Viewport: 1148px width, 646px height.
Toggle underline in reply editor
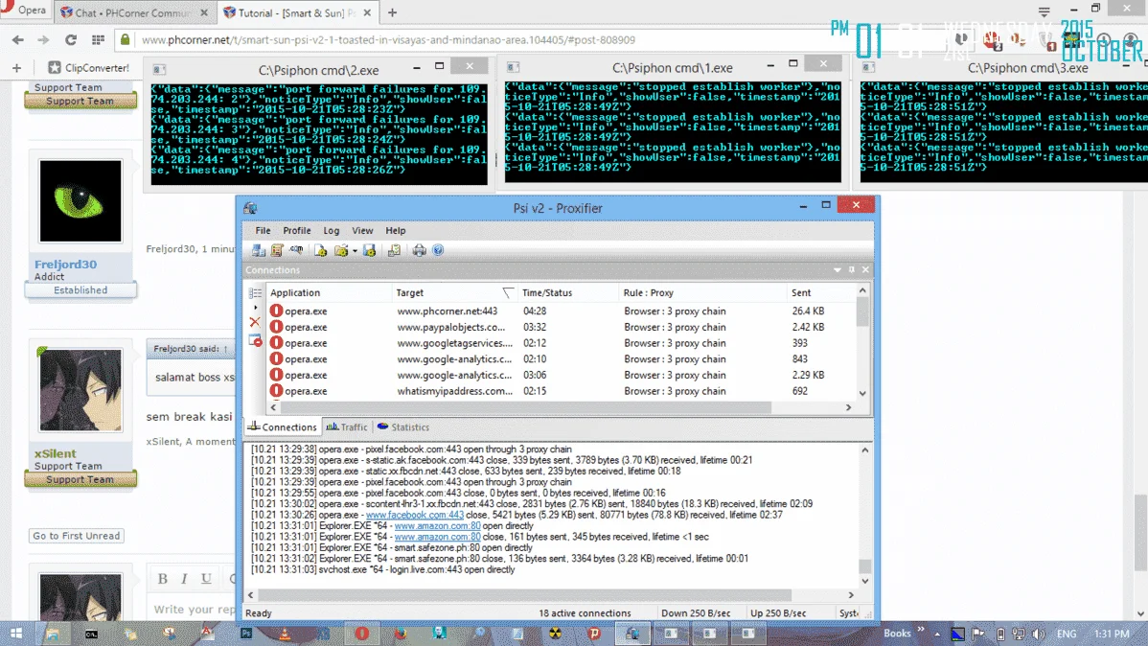pos(206,579)
